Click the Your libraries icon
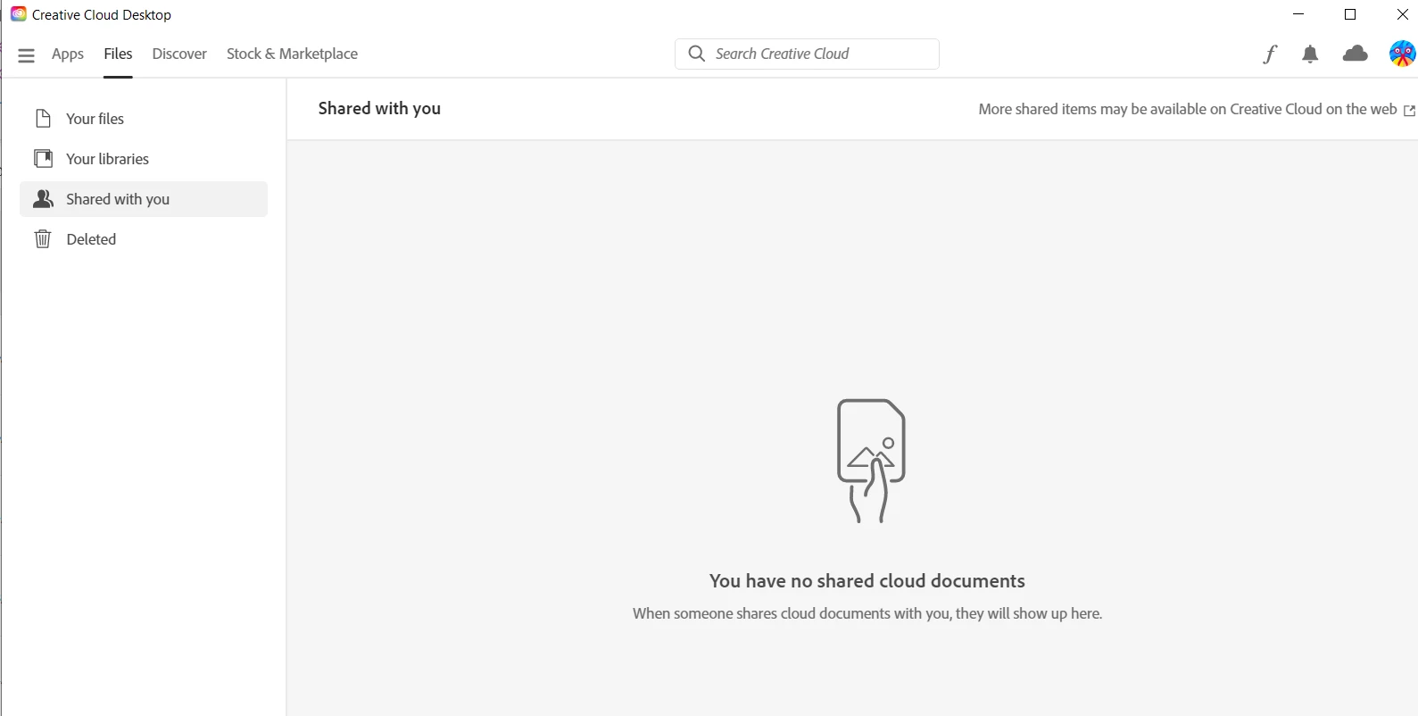 pos(43,159)
